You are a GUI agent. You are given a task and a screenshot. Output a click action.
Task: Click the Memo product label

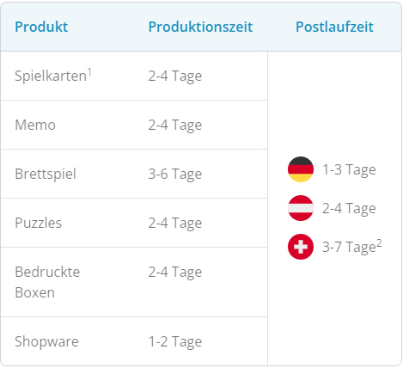click(35, 125)
